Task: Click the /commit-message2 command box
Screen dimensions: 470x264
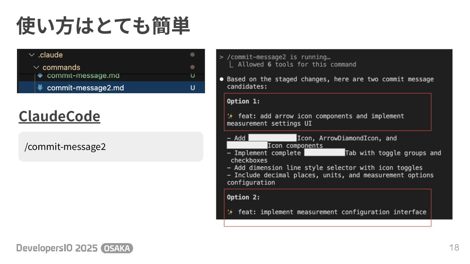Action: coord(111,147)
